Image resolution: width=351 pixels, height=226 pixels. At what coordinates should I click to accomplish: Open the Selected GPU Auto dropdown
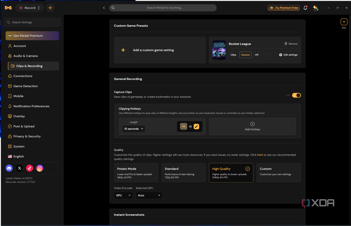149,195
